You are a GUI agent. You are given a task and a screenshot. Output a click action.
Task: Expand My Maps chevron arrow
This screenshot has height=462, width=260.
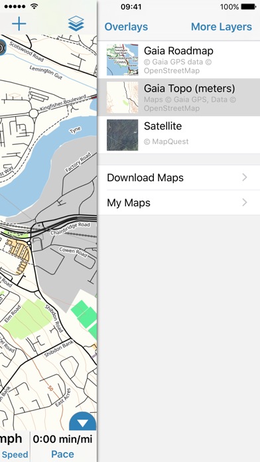(x=244, y=202)
